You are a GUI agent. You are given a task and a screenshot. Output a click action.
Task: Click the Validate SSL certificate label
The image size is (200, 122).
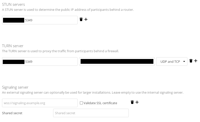point(100,103)
